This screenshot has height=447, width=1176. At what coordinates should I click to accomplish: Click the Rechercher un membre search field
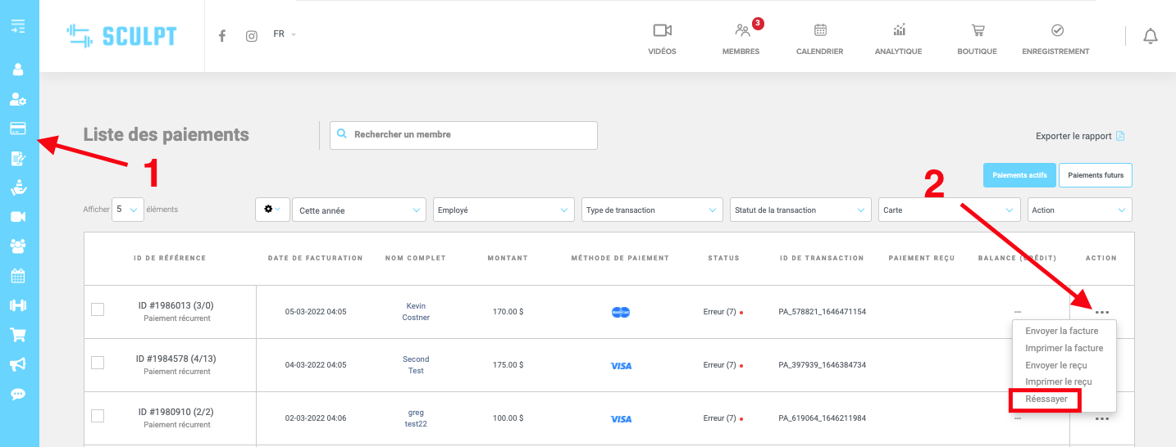point(463,135)
